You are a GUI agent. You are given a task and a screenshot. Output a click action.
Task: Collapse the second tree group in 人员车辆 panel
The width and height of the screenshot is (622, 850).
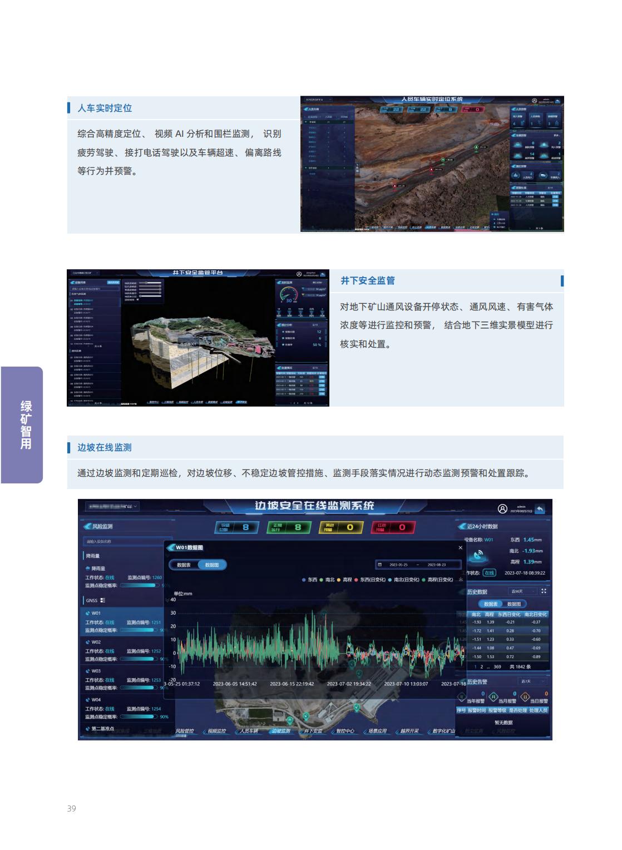click(305, 167)
